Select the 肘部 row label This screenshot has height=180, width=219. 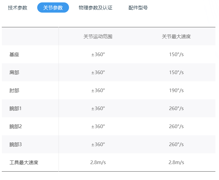click(x=14, y=91)
